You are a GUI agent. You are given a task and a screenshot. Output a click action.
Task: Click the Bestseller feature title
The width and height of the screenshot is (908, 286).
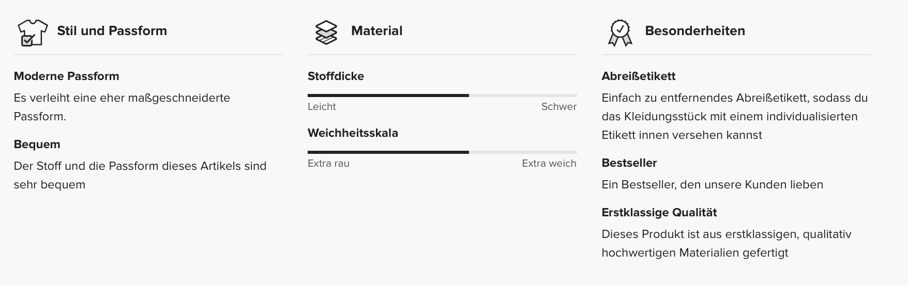[x=629, y=163]
